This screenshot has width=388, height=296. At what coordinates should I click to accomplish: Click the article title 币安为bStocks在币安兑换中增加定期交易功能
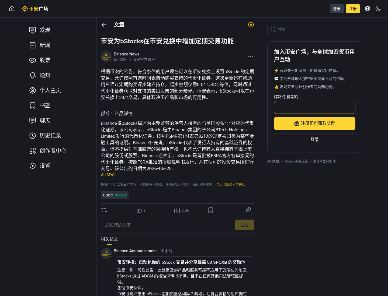click(167, 41)
